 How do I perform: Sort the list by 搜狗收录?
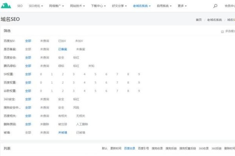point(157,148)
